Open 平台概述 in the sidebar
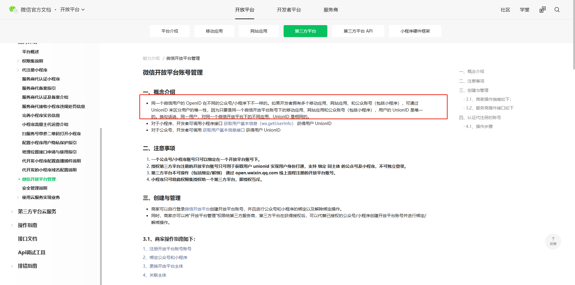This screenshot has height=285, width=575. [31, 52]
